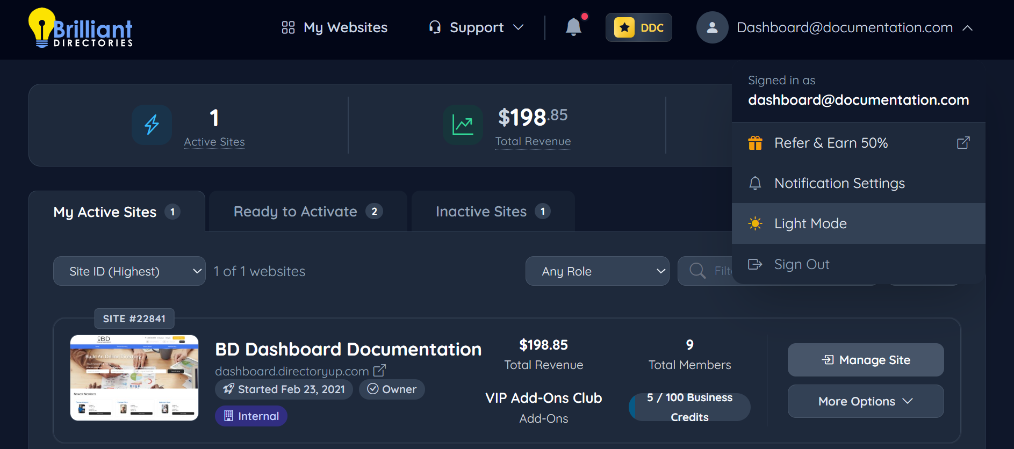Click the rocket icon in Started badge

point(229,389)
